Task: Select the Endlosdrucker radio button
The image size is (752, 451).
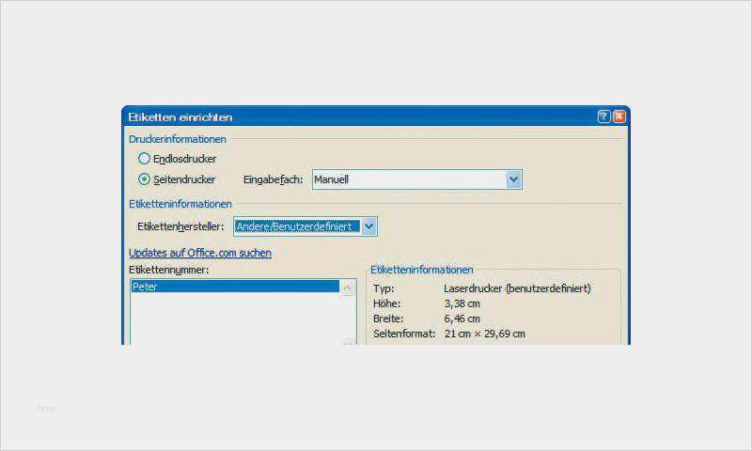Action: 144,159
